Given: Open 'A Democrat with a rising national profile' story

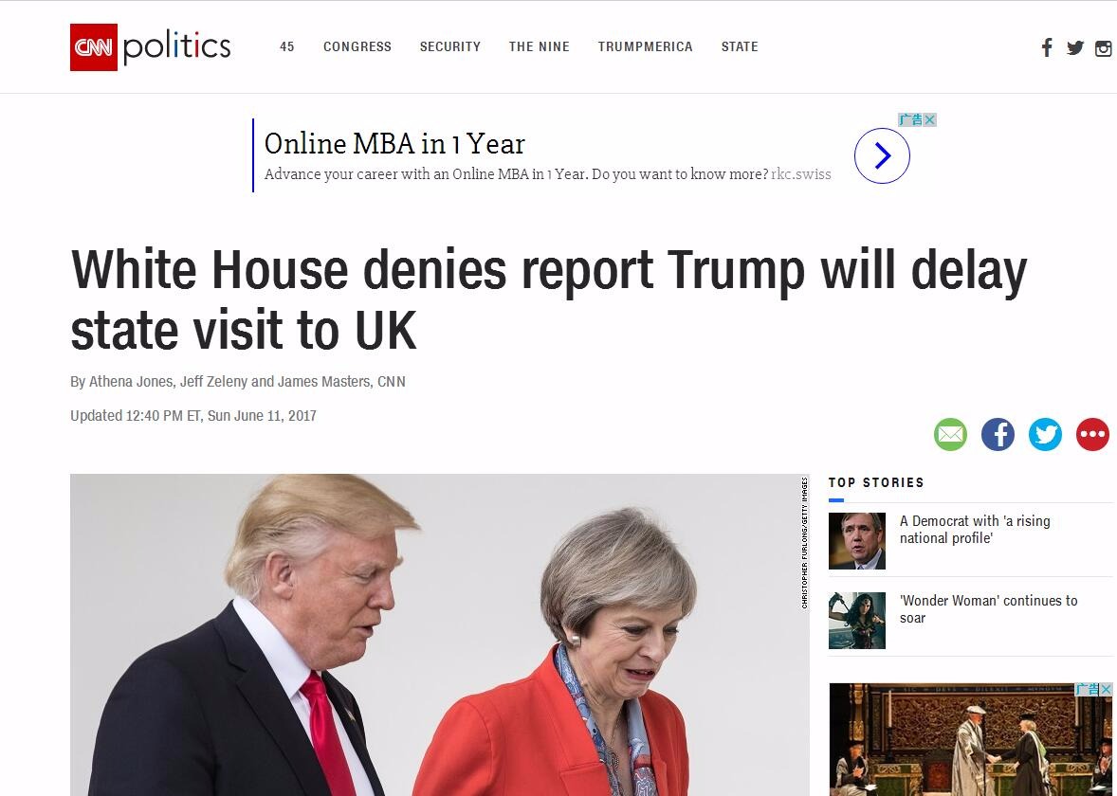Looking at the screenshot, I should point(975,530).
